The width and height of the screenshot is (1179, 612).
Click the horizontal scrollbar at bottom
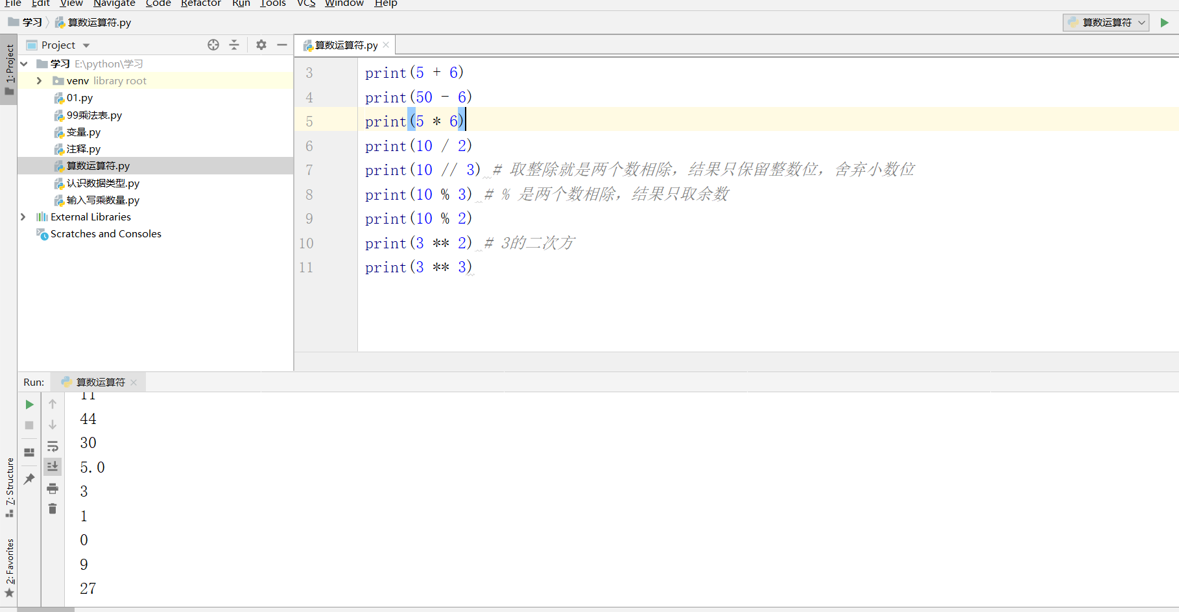point(45,609)
